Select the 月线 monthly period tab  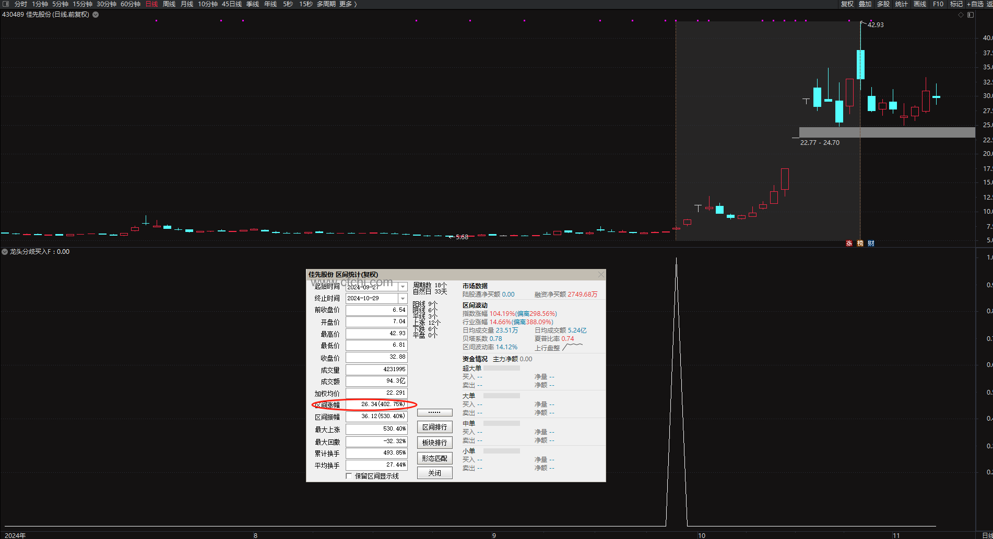pyautogui.click(x=187, y=4)
